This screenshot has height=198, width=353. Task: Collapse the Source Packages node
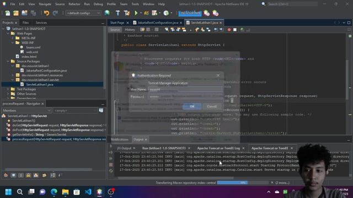(8, 61)
